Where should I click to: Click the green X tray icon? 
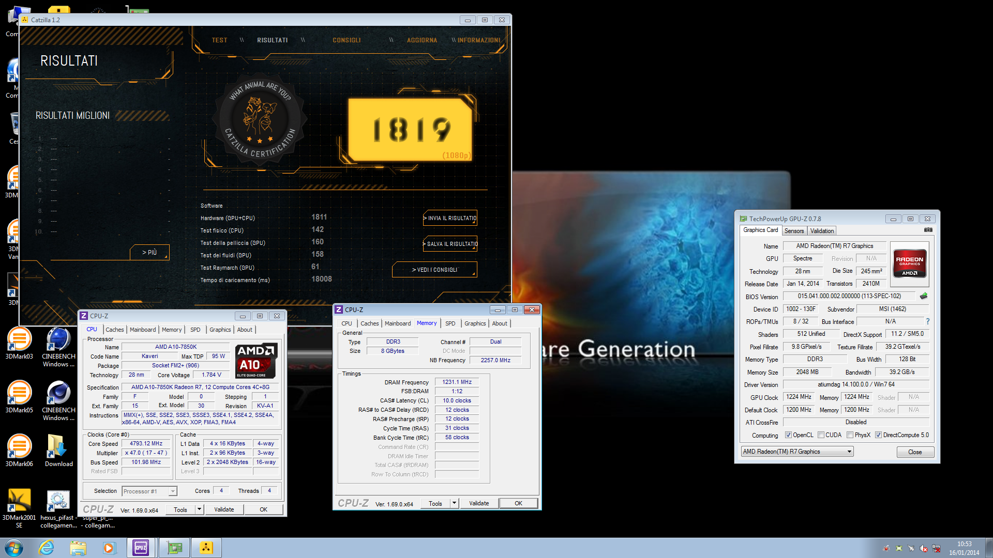click(x=899, y=548)
